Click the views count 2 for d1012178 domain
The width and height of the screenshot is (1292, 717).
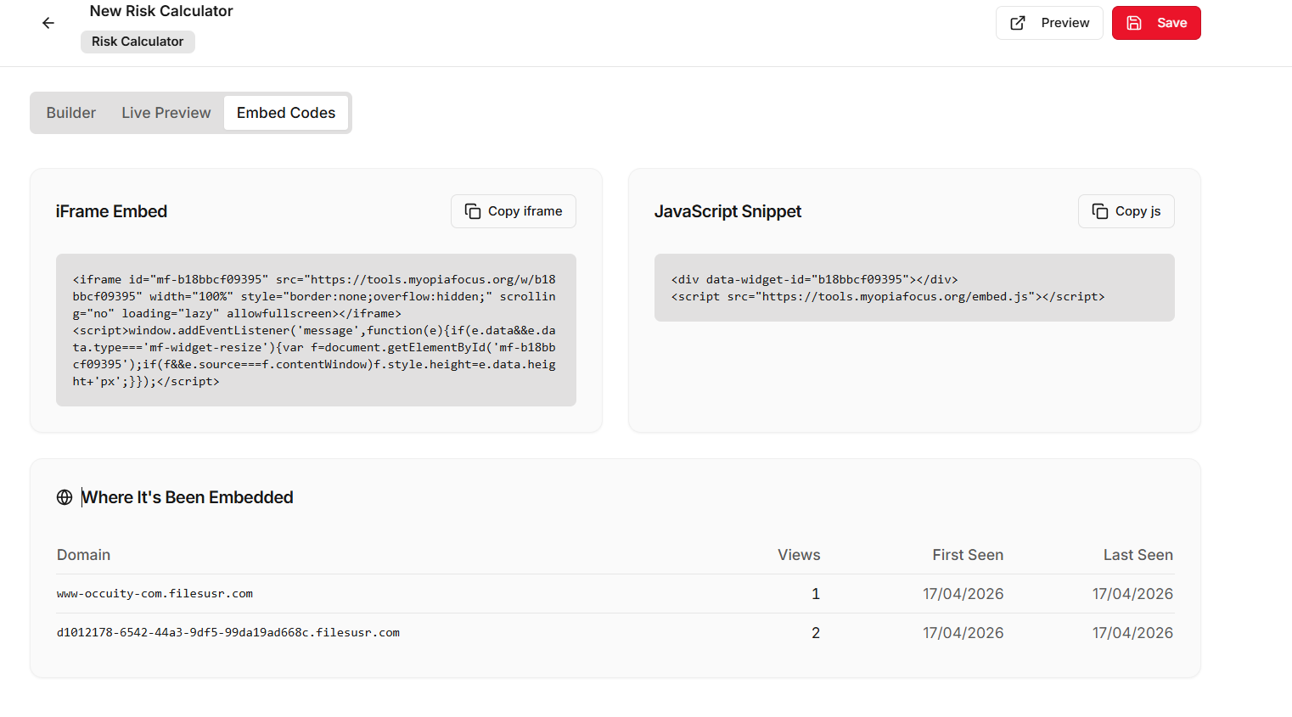816,633
